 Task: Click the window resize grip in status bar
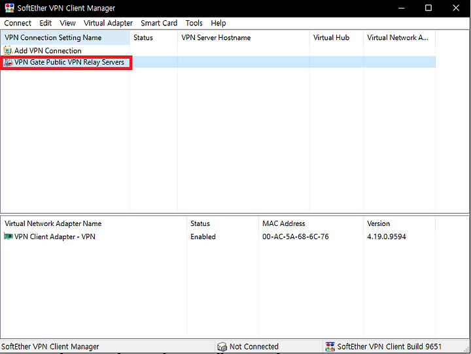(x=466, y=349)
